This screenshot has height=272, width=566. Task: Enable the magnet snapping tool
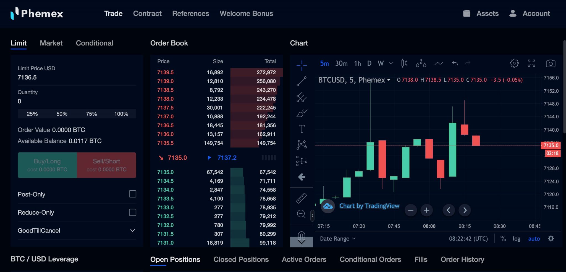(301, 237)
